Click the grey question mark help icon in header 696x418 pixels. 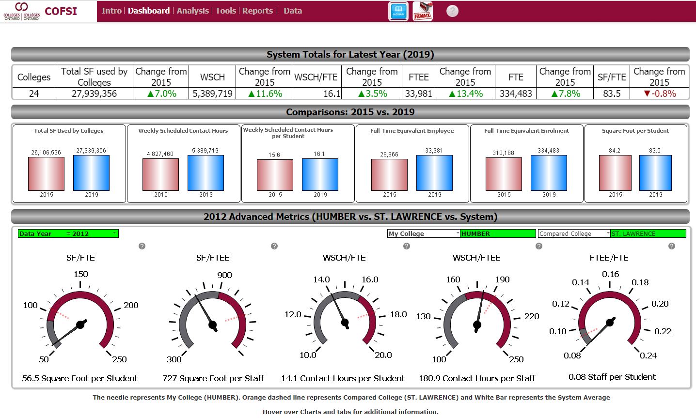[452, 11]
